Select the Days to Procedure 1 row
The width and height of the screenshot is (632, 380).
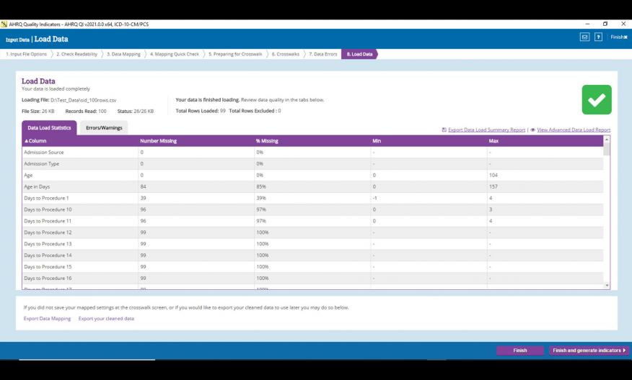(313, 198)
